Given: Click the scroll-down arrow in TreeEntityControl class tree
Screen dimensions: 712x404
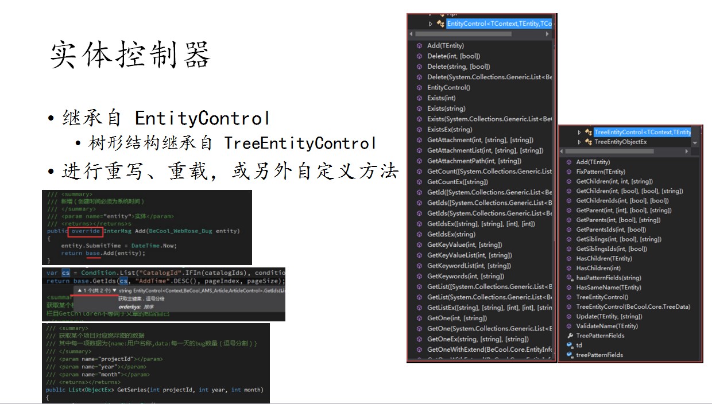Looking at the screenshot, I should (x=695, y=142).
